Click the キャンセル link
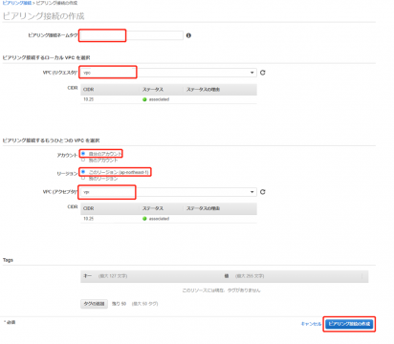Screen dimensions: 394x344 [x=311, y=324]
